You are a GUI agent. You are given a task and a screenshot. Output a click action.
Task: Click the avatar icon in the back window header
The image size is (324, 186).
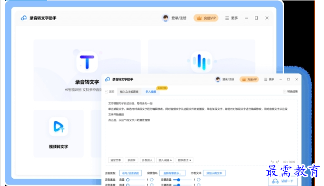coord(165,18)
